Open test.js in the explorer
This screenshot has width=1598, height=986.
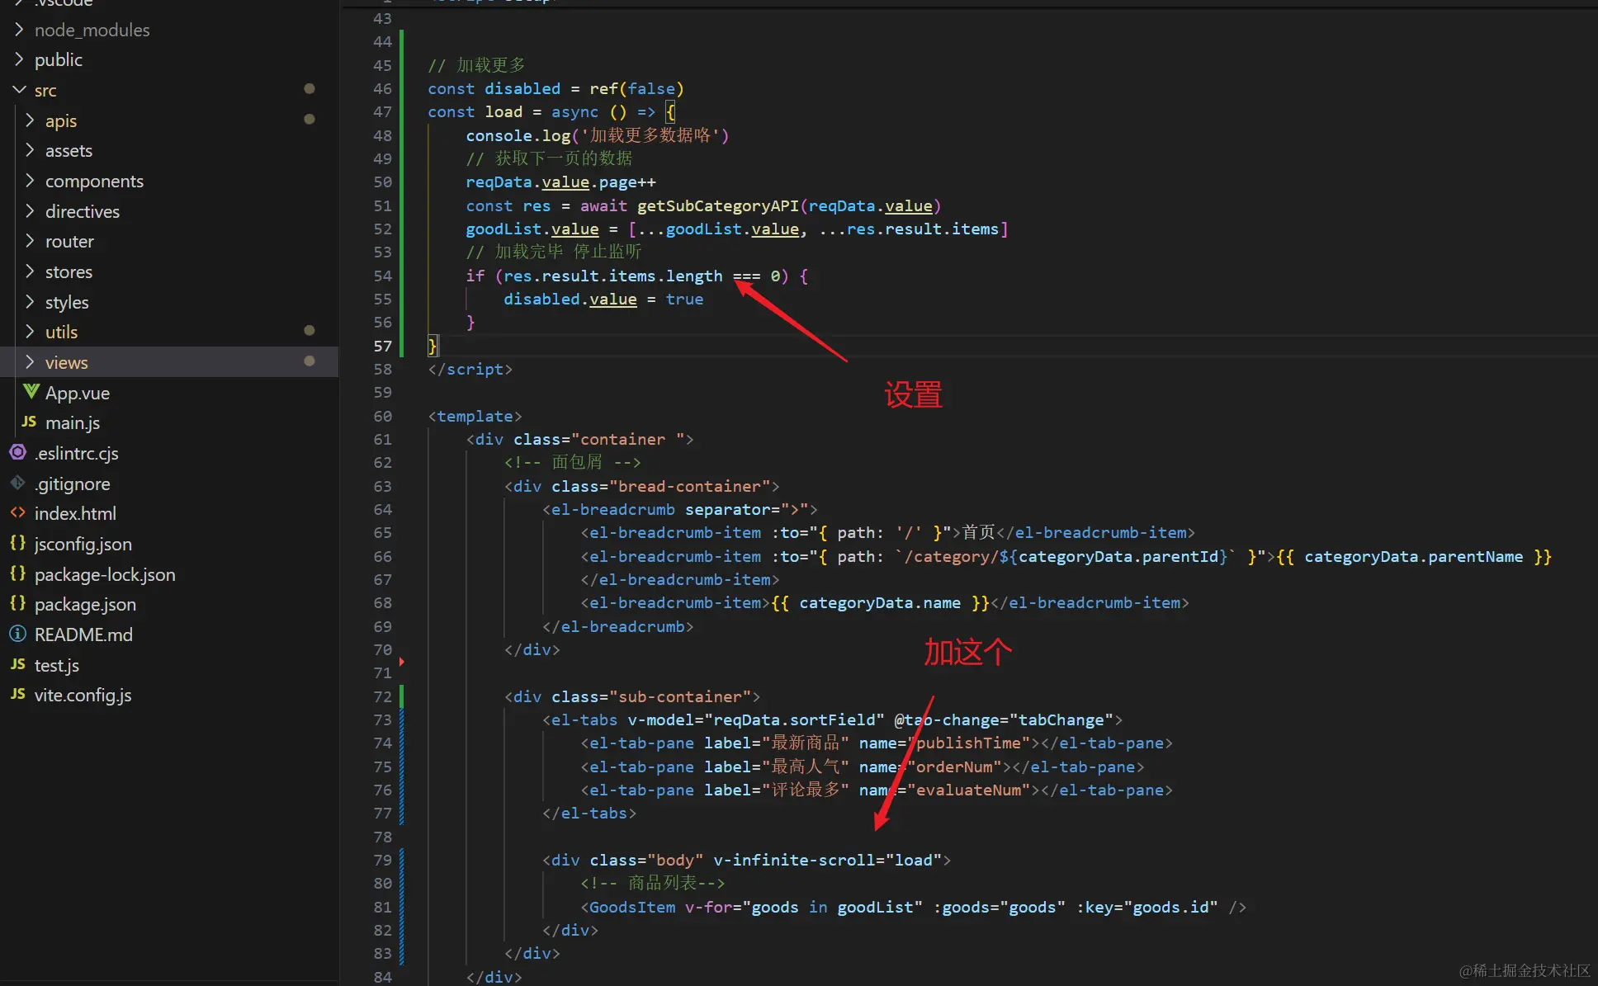56,665
